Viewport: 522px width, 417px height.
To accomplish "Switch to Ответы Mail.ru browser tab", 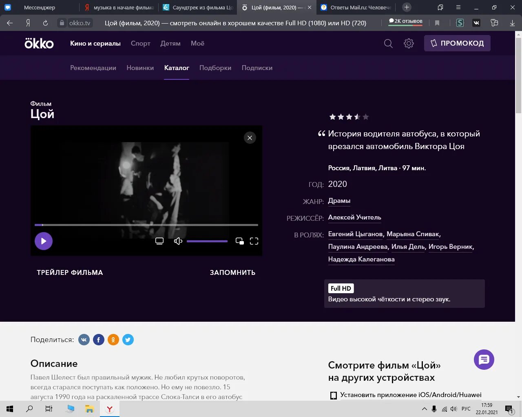I will [356, 7].
